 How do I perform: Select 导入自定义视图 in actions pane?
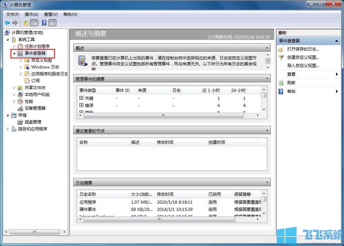coord(303,66)
